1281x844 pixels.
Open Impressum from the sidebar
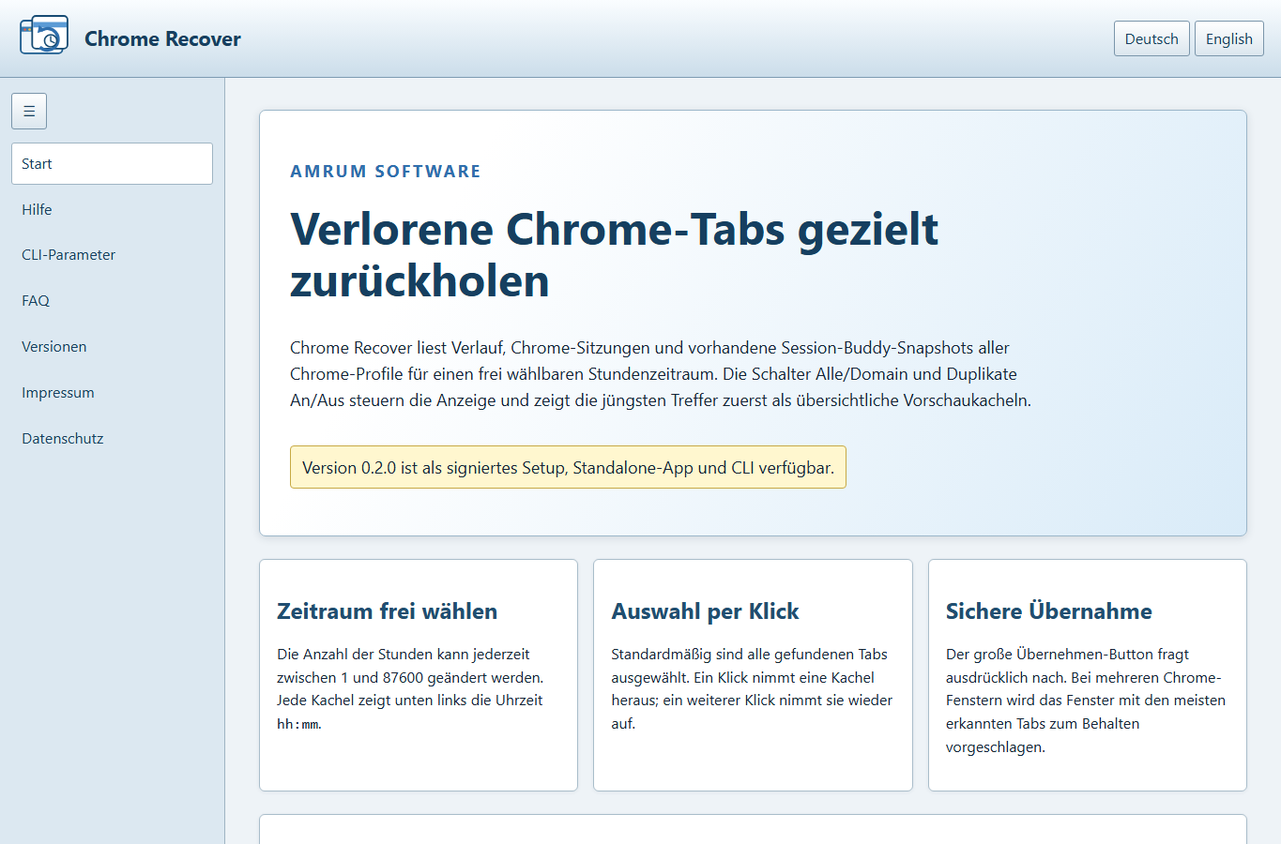[x=112, y=393]
